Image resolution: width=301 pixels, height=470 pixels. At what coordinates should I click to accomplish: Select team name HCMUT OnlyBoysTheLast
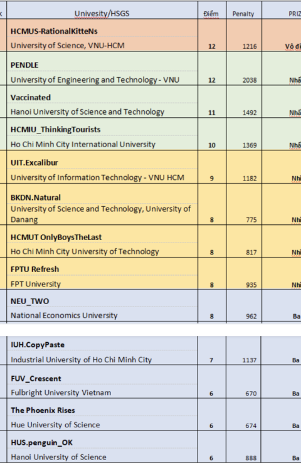coord(56,237)
